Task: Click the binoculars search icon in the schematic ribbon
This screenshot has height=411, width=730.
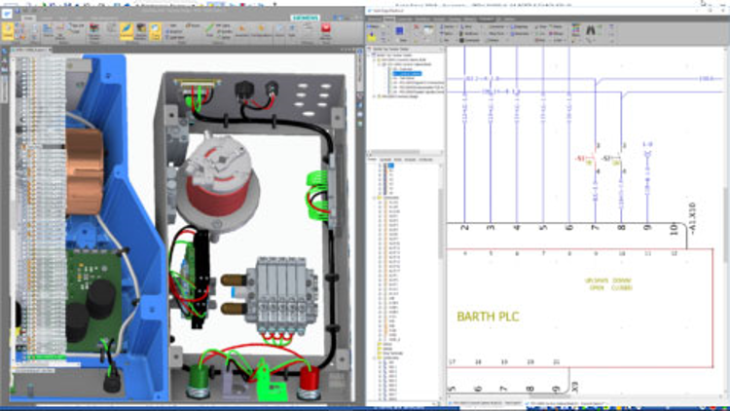Action: 591,30
